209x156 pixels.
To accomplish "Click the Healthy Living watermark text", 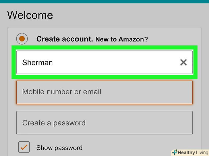I will (x=192, y=153).
